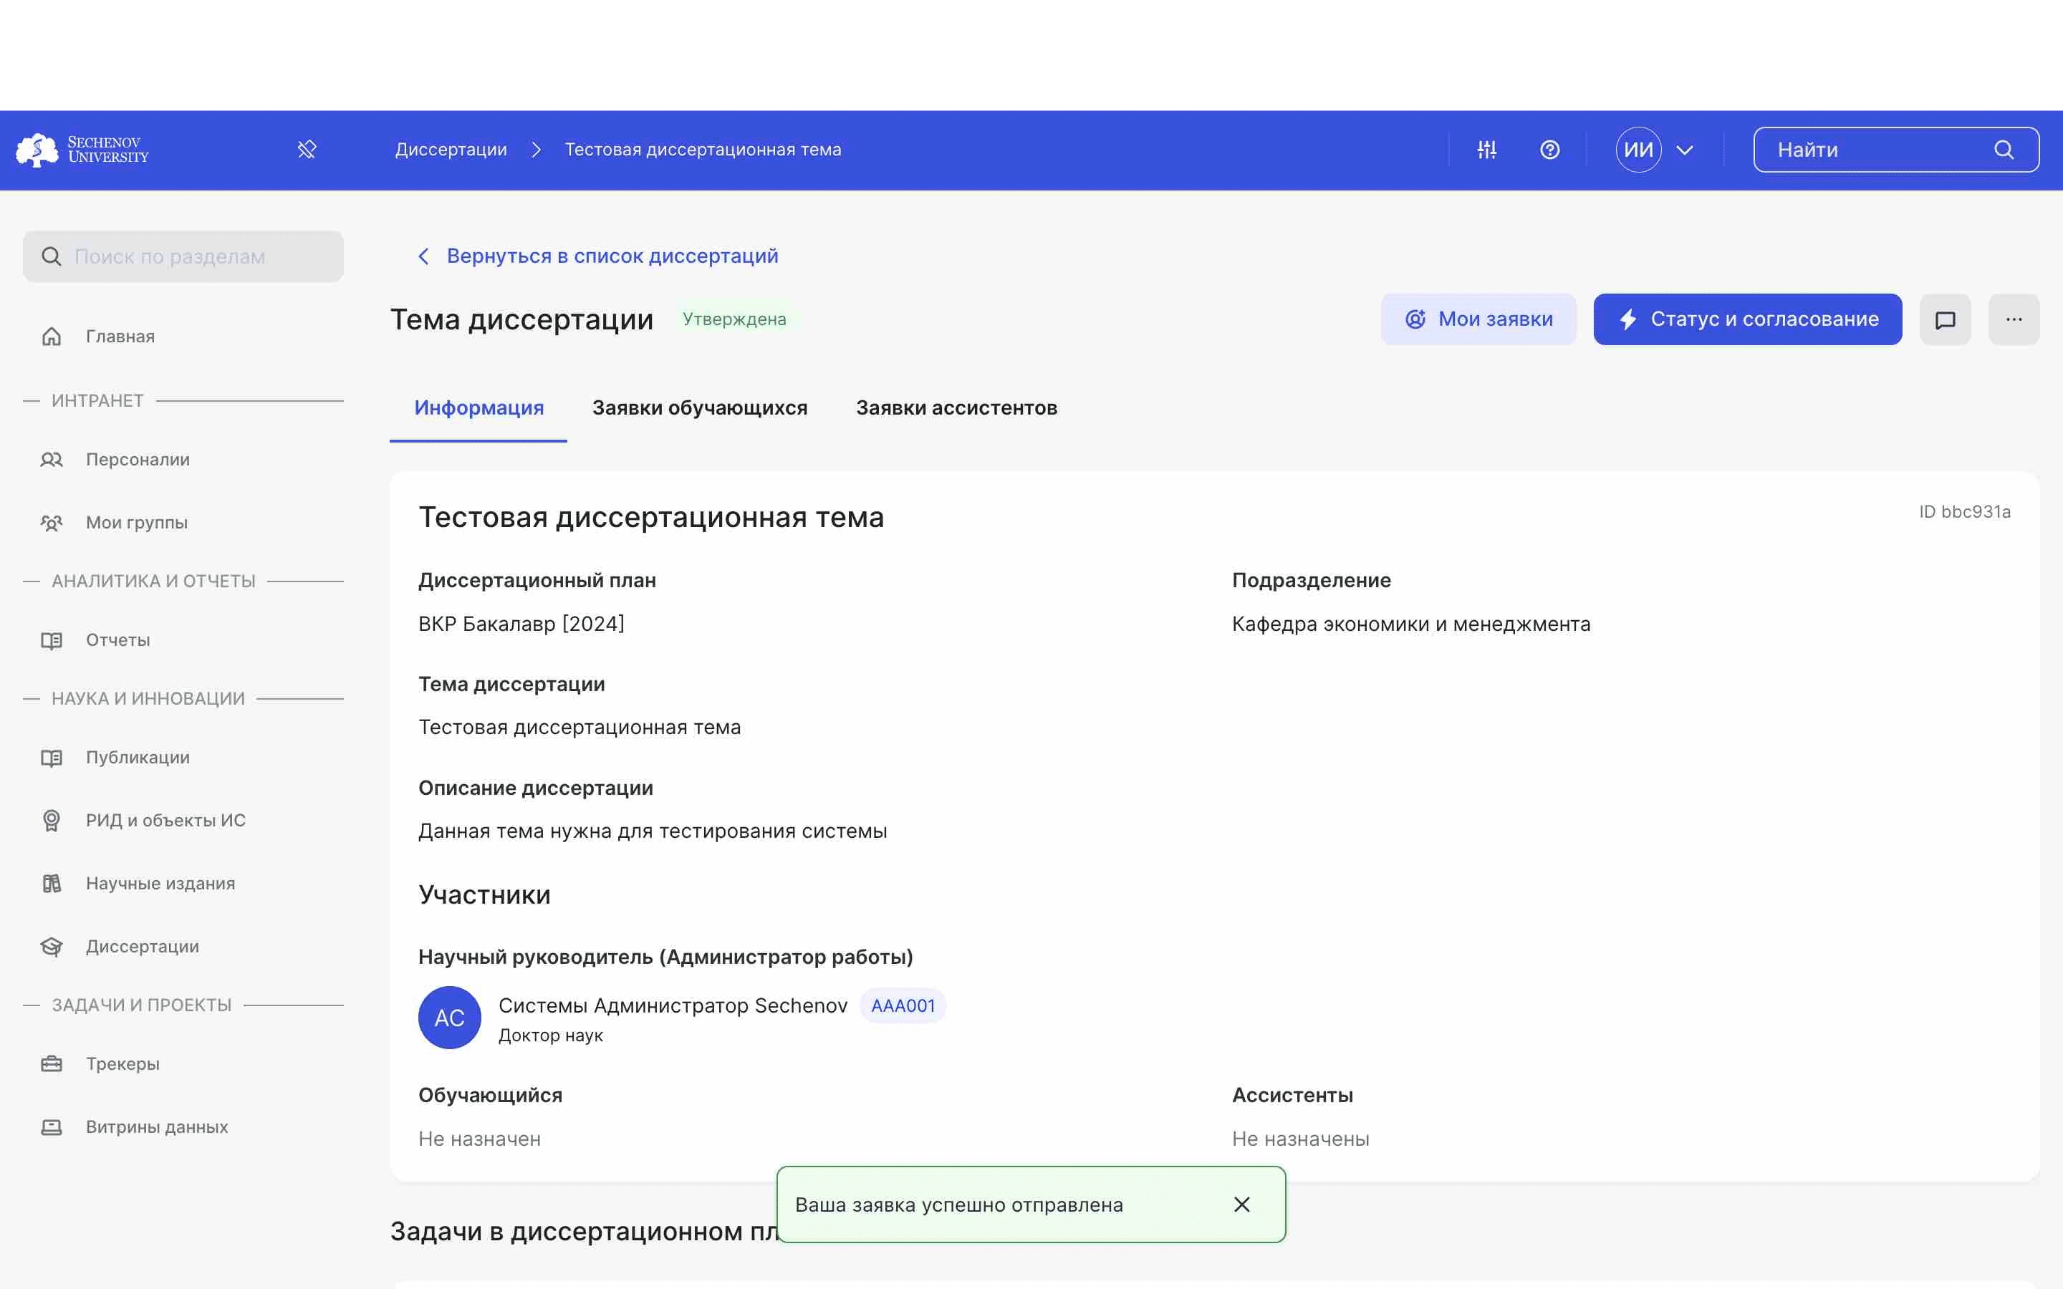Open Персоналии icon in sidebar
Screen dimensions: 2063x1289
click(51, 460)
